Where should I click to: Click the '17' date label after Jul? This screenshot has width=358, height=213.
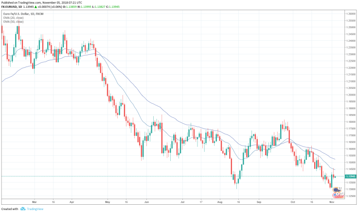tap(201, 202)
